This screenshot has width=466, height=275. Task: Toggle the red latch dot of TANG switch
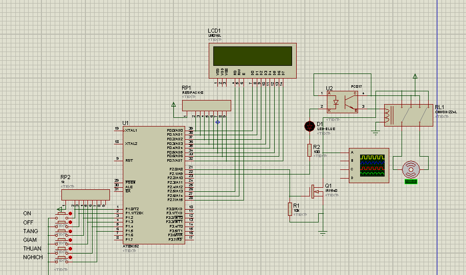pos(70,231)
